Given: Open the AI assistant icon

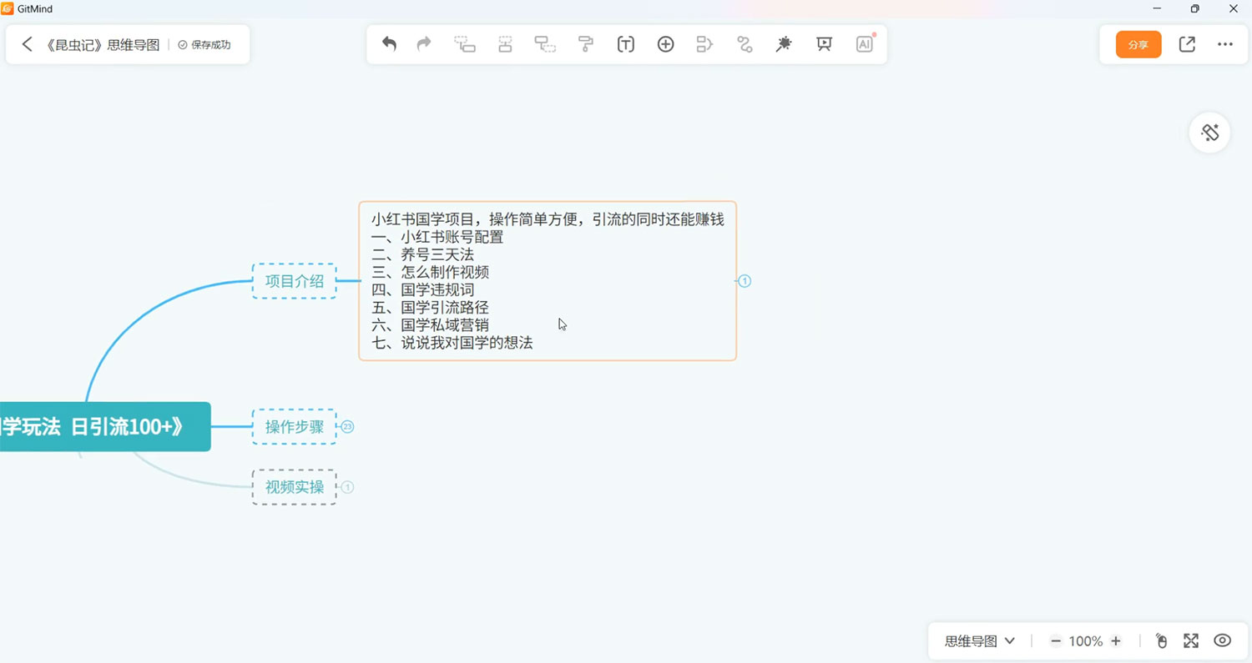Looking at the screenshot, I should [865, 44].
